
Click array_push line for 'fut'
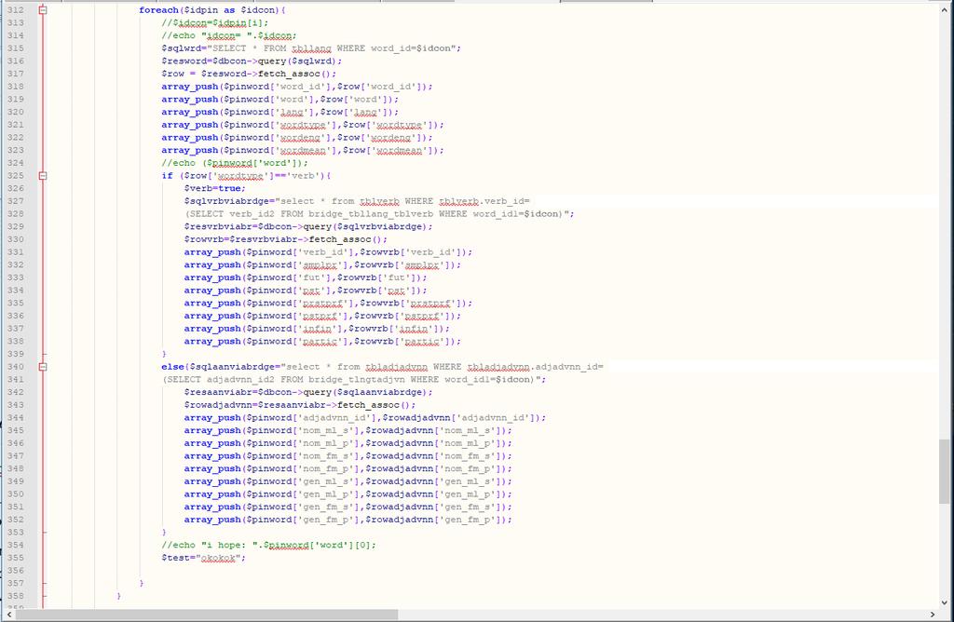(306, 278)
